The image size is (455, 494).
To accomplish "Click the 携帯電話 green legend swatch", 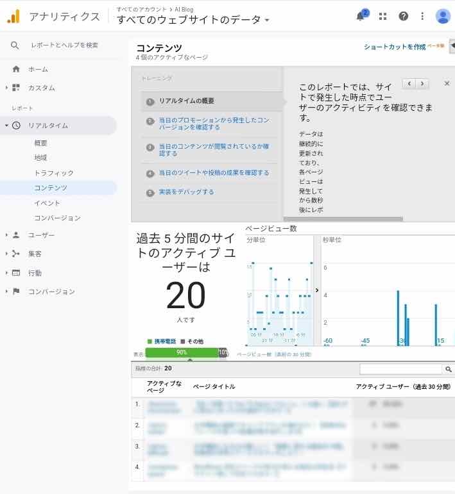I will pos(150,342).
